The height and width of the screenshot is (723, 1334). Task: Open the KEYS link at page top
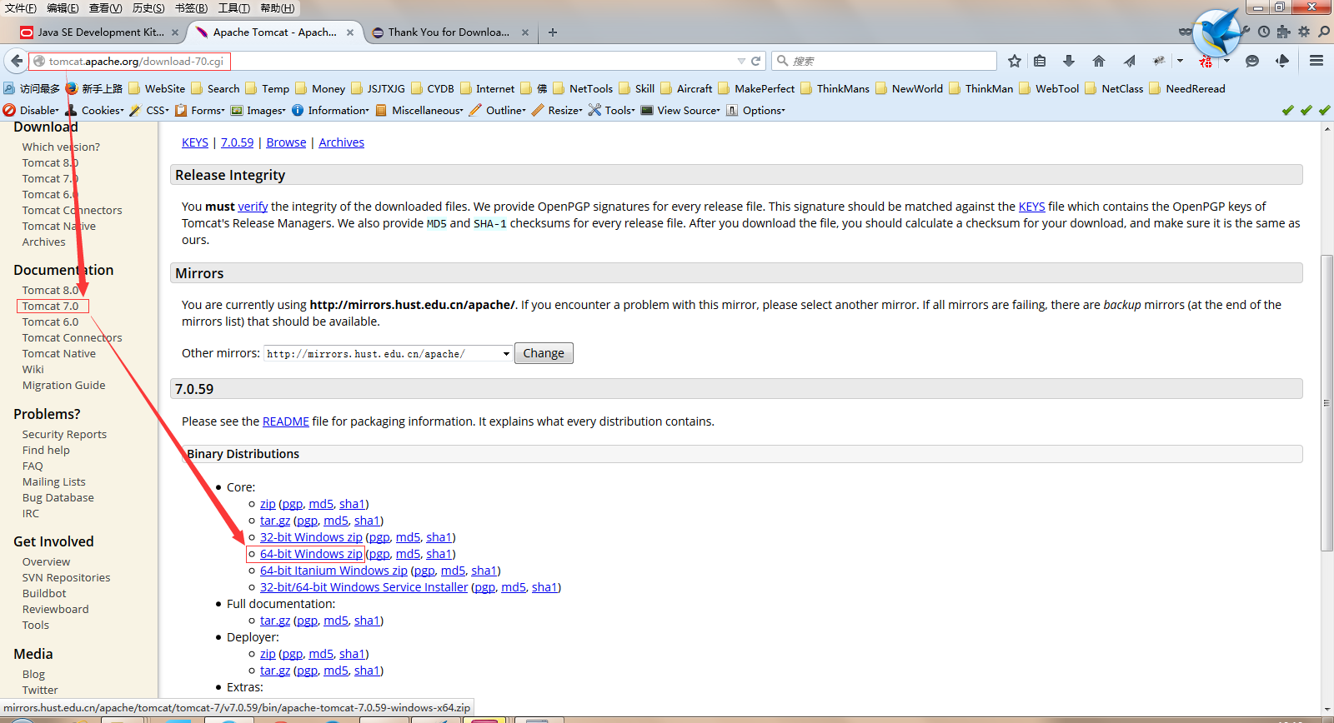click(x=195, y=142)
